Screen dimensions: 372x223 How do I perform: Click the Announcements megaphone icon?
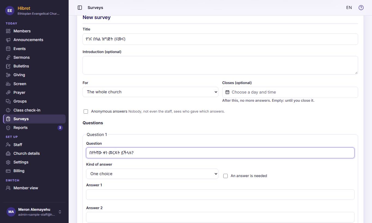point(8,40)
